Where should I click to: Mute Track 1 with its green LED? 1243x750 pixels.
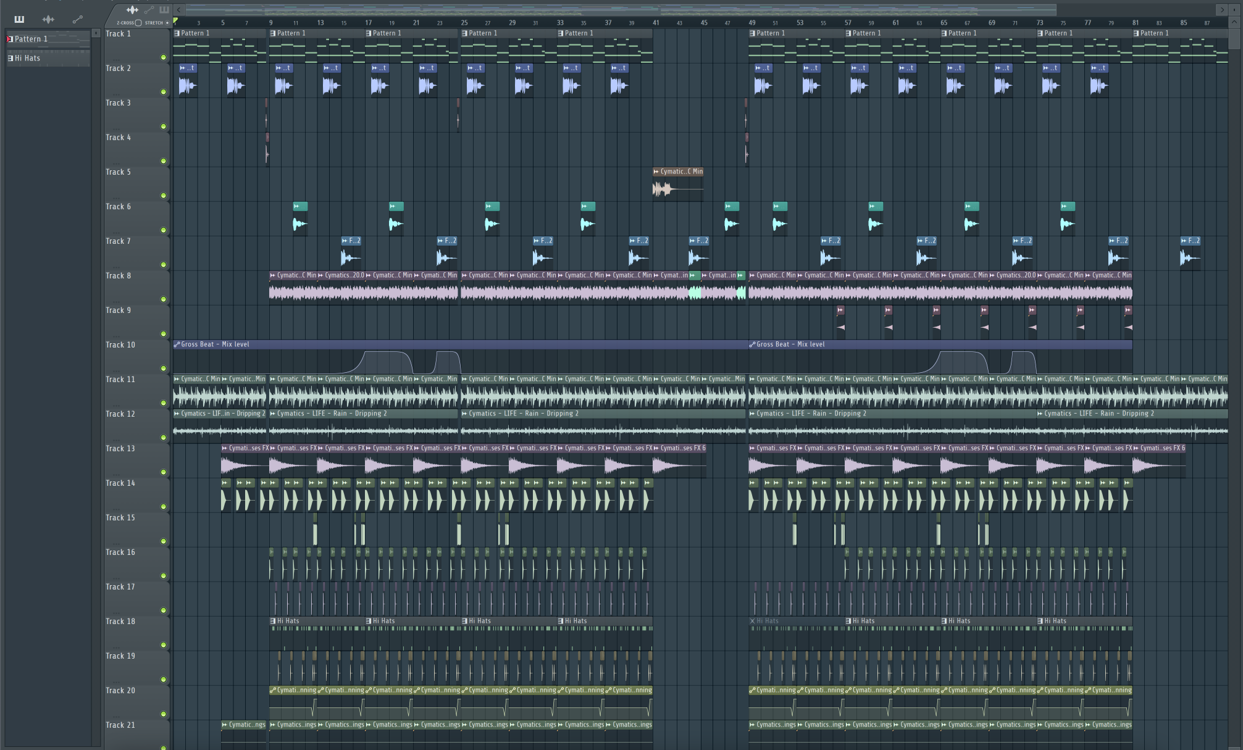coord(164,57)
